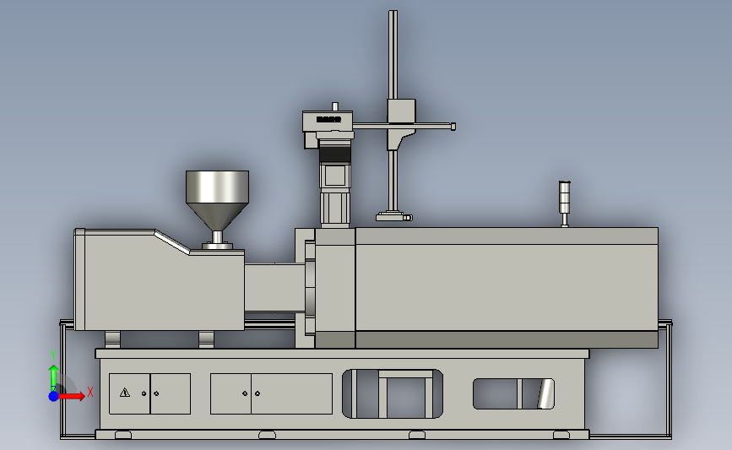Select the conical material hopper on the machine

(217, 201)
